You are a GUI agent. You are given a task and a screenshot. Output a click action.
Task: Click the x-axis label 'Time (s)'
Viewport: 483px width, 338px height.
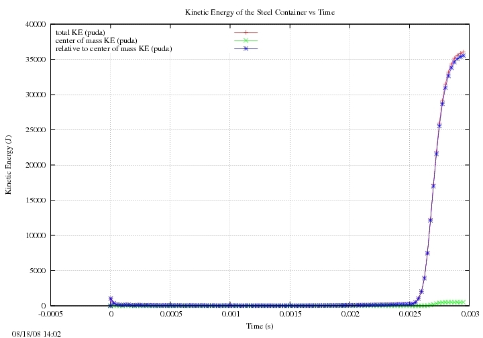[x=260, y=326]
